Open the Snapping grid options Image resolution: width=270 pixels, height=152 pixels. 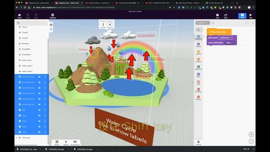point(52,16)
